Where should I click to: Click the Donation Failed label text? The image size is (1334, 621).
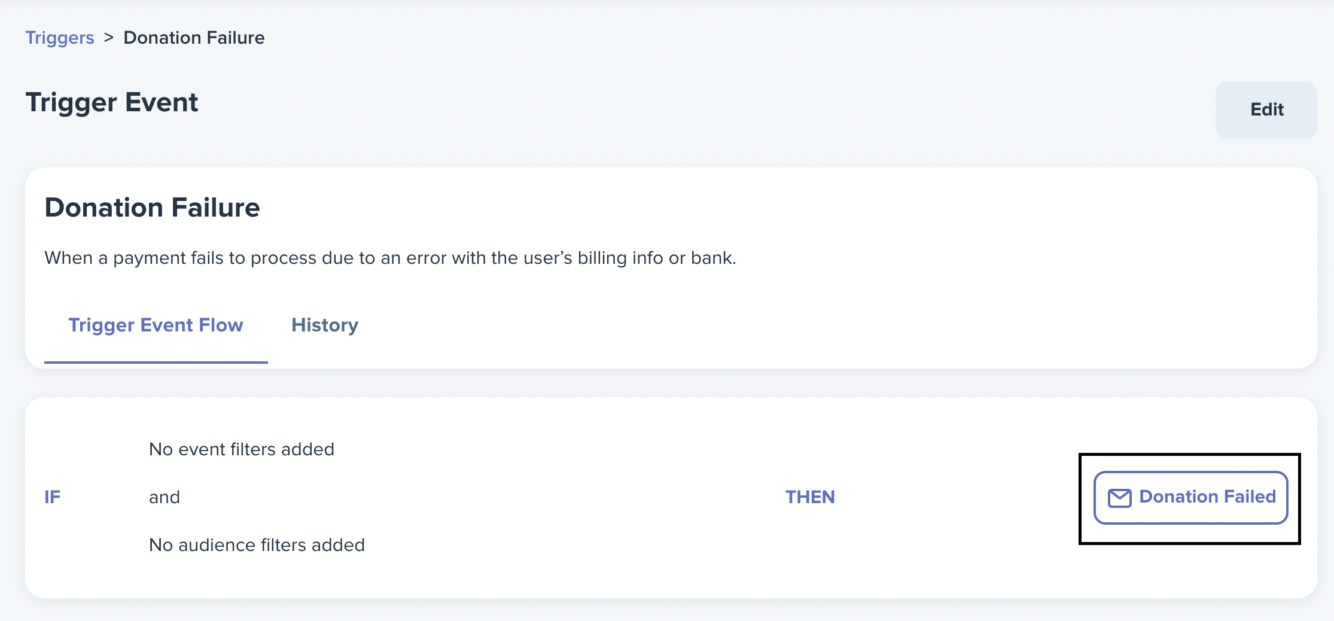tap(1207, 497)
